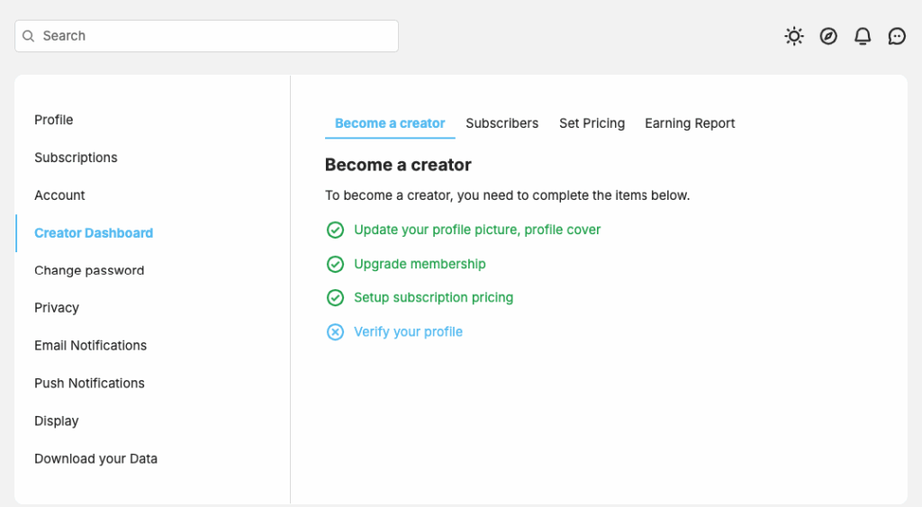Viewport: 922px width, 507px height.
Task: Click check icon beside Upgrade membership
Action: click(335, 264)
